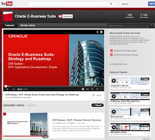The height and width of the screenshot is (140, 155).
Task: Play the Uploaded videos playlist
Action: pyautogui.click(x=114, y=127)
